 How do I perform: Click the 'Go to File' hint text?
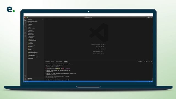[98, 46]
